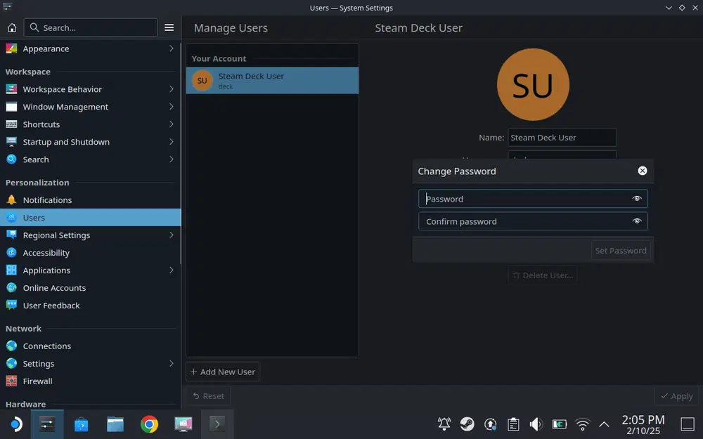The image size is (703, 439).
Task: Launch Google Chrome from taskbar
Action: click(149, 424)
